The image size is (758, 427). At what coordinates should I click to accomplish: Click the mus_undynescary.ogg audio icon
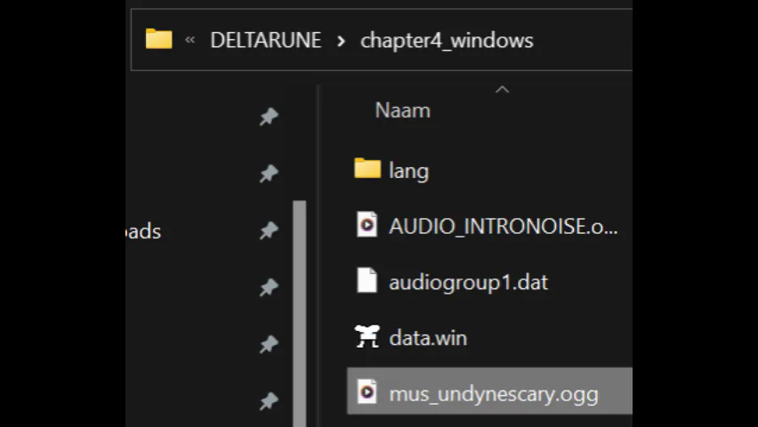pyautogui.click(x=367, y=391)
